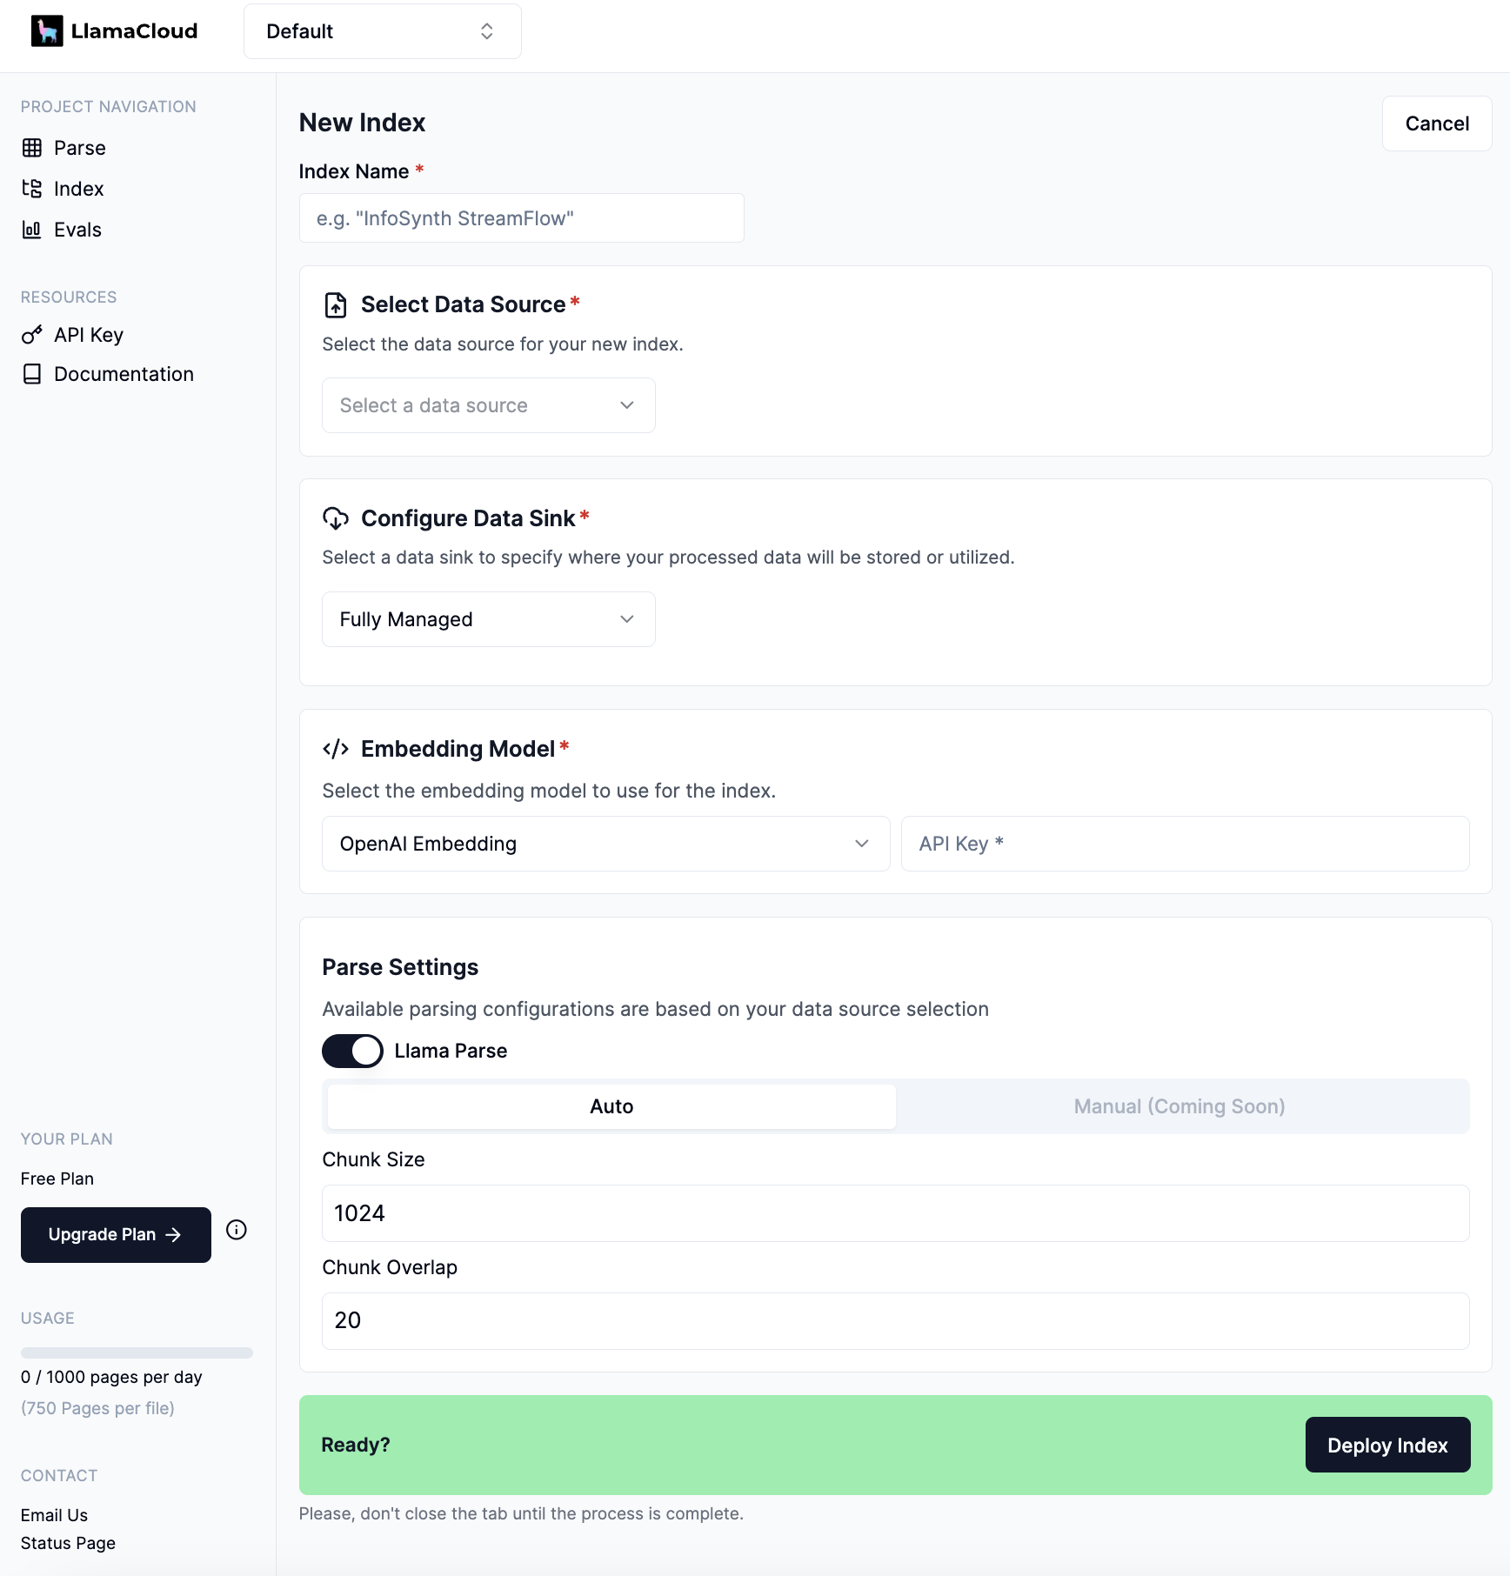Open Documentation via the book icon

pyautogui.click(x=32, y=374)
